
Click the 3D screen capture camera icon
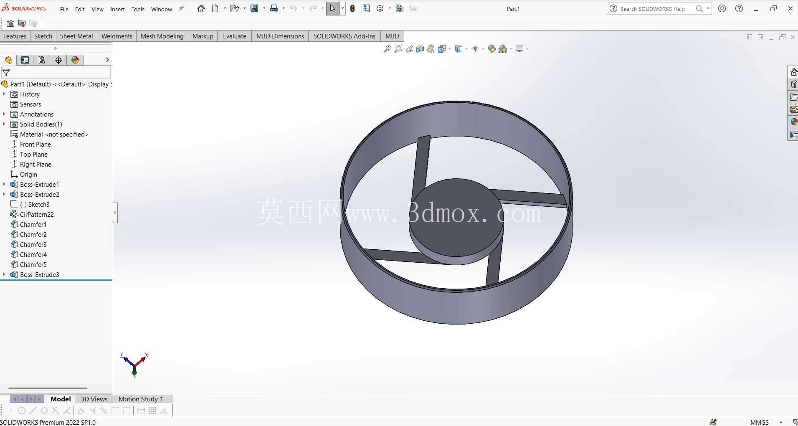(x=400, y=8)
